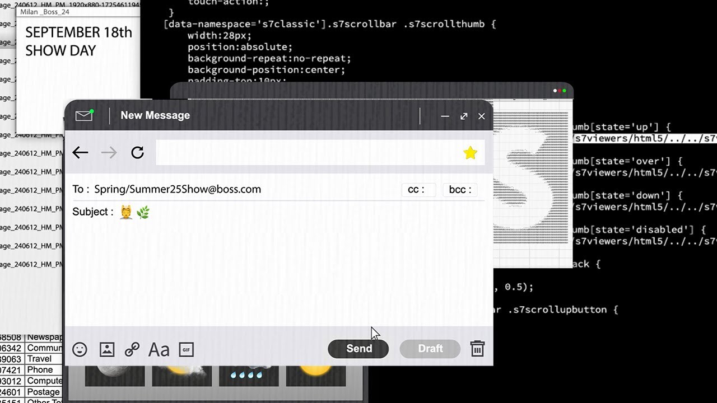Click the Travel table cell
The image size is (717, 403).
pos(44,359)
